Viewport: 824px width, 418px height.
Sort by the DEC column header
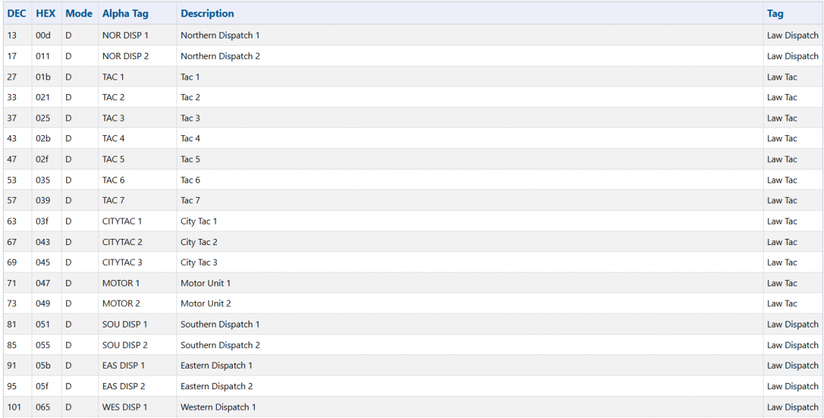pos(16,14)
